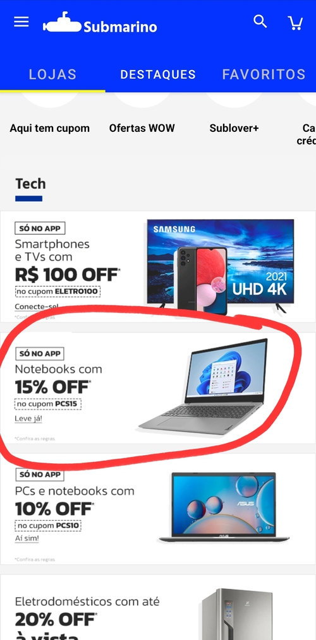Click the Aí sim! link
Screen dimensions: 316x640
click(x=27, y=538)
